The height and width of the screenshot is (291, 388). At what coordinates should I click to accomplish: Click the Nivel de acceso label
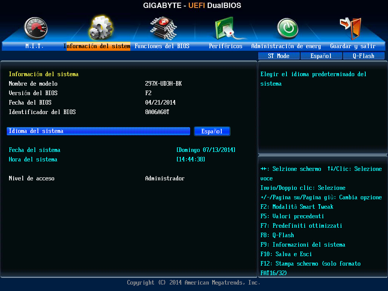[32, 178]
